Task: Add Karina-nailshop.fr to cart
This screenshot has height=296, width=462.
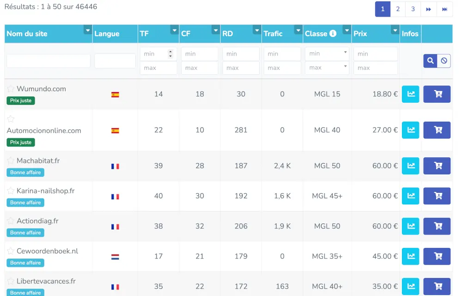Action: click(437, 196)
